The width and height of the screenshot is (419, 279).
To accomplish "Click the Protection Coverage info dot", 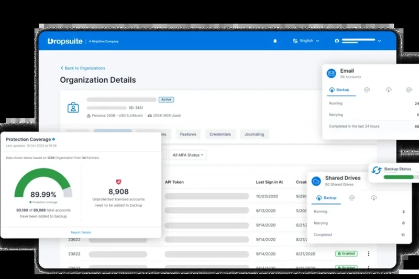I will (54, 139).
